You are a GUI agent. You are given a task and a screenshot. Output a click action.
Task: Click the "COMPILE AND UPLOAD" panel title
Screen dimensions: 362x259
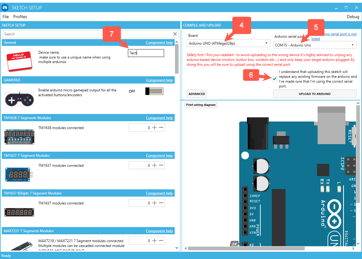[x=202, y=25]
